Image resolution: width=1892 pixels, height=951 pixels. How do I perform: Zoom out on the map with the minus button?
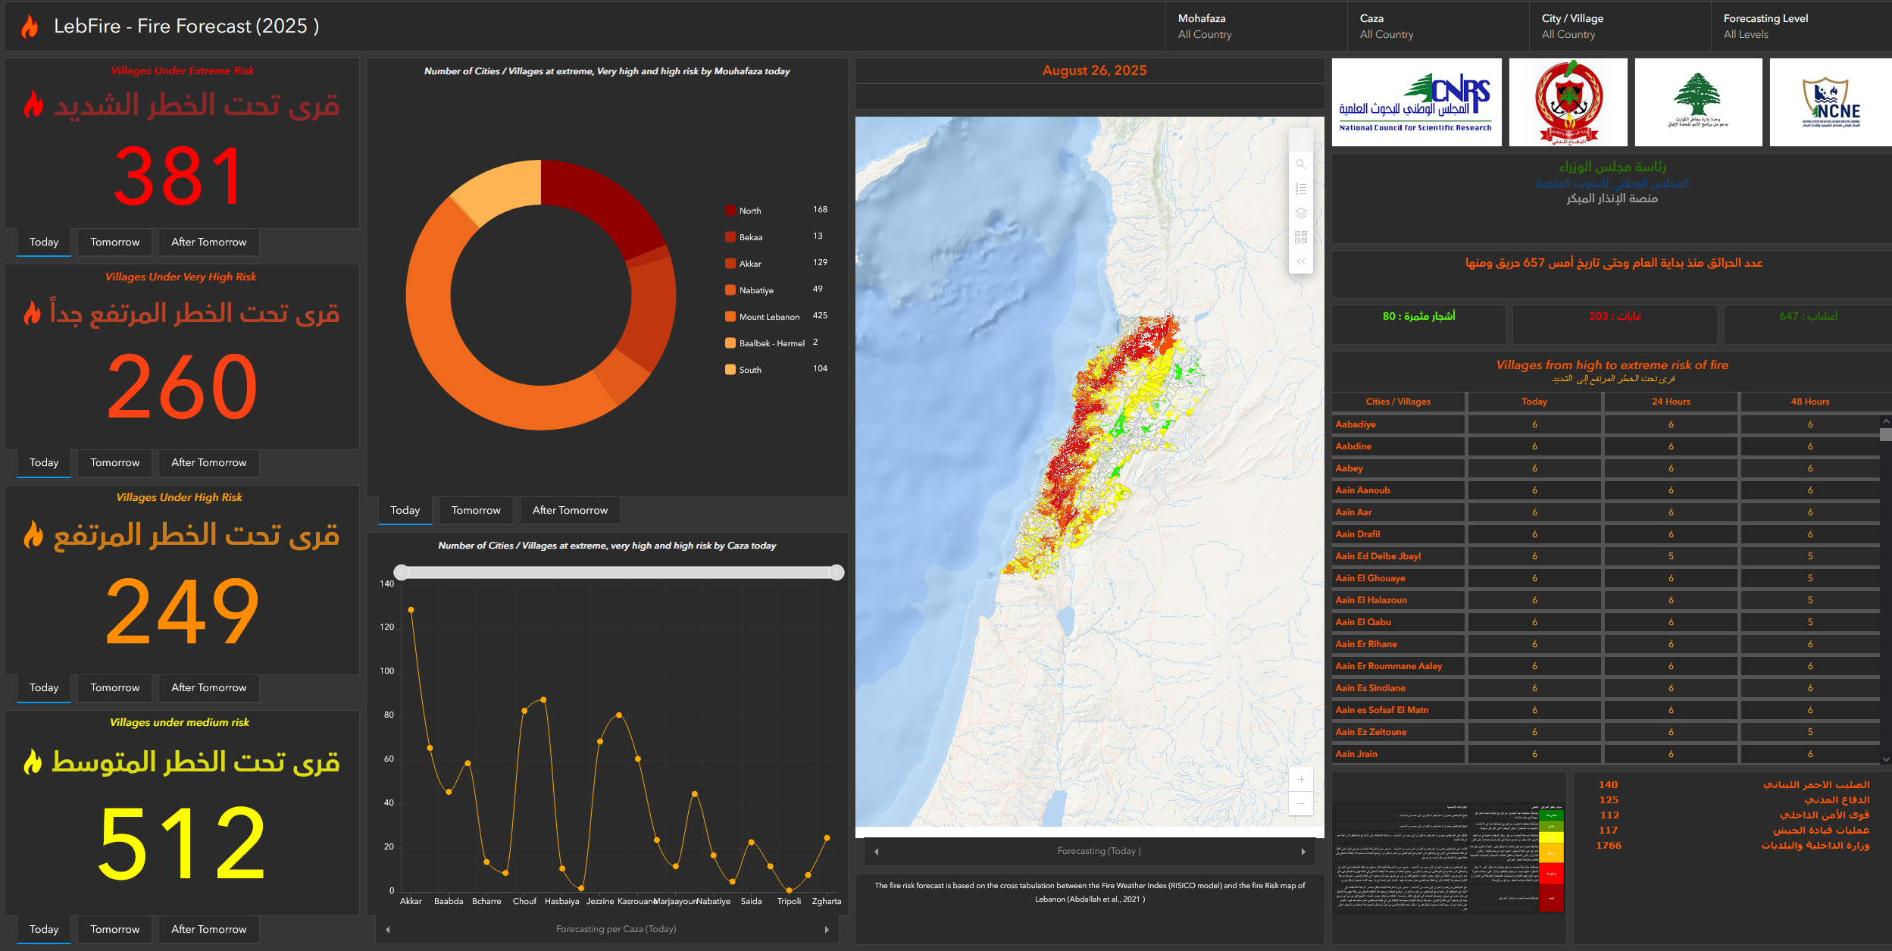click(x=1300, y=803)
